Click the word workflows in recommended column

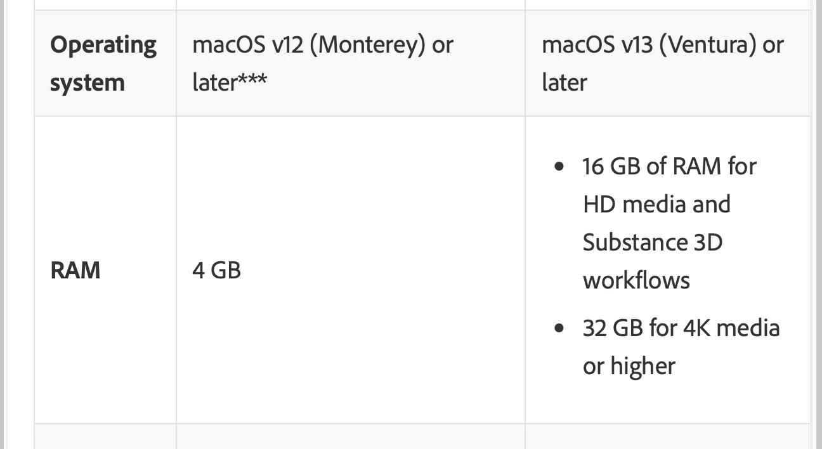point(636,280)
